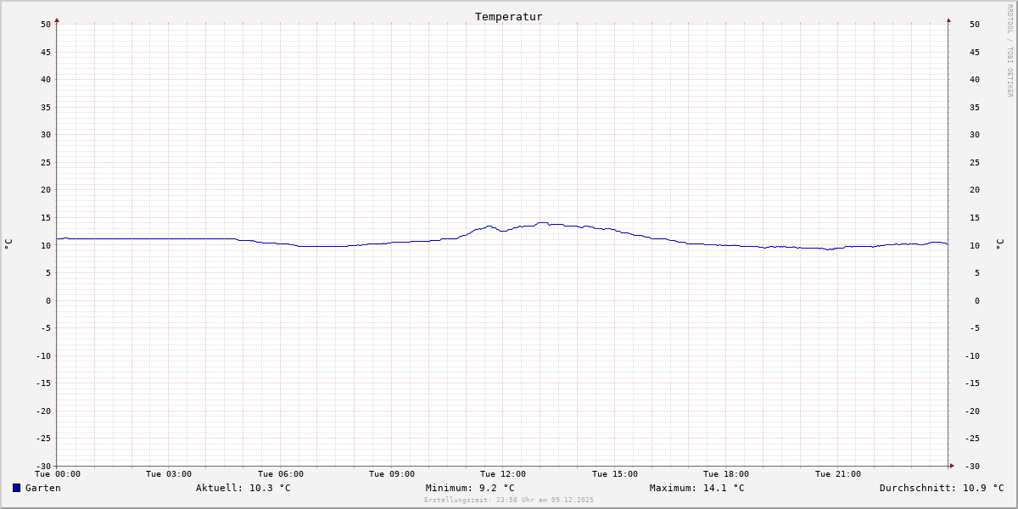Click the Minimum 9.2 °C value
This screenshot has height=509, width=1018.
[x=469, y=488]
